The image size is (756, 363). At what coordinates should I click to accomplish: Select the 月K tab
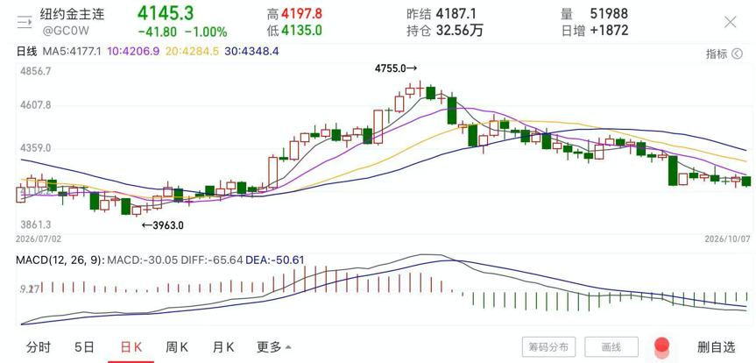(223, 346)
